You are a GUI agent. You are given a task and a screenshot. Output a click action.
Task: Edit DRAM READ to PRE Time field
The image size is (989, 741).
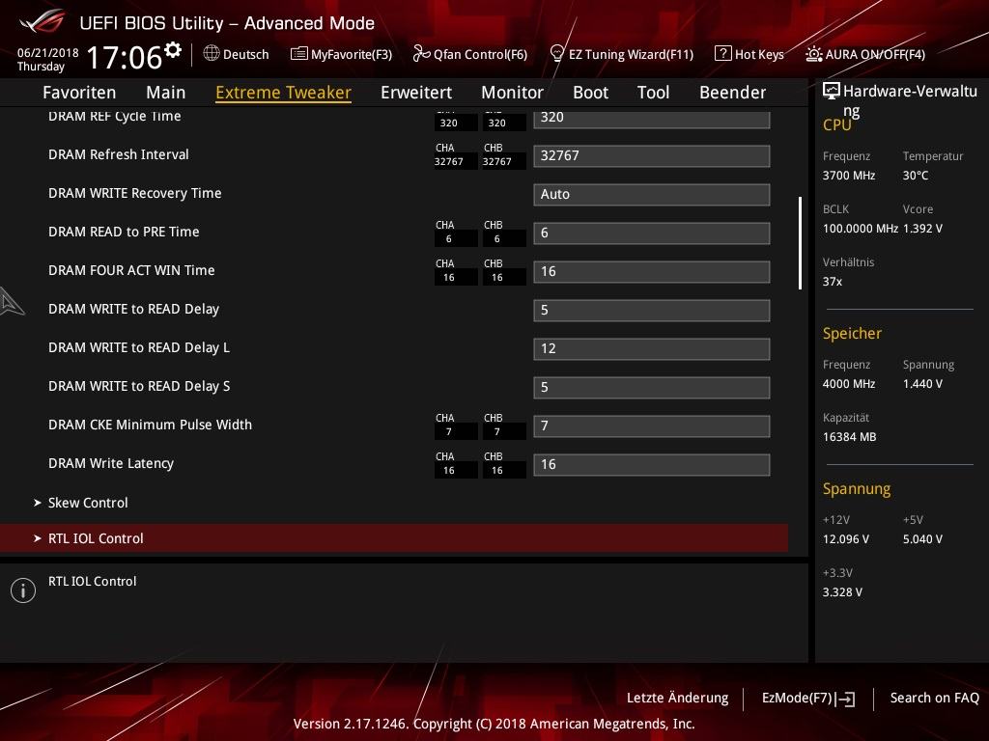pyautogui.click(x=652, y=233)
